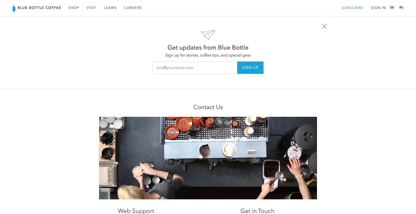Screen dimensions: 416x214
Task: Click the barista coffee bar photo
Action: [x=208, y=158]
